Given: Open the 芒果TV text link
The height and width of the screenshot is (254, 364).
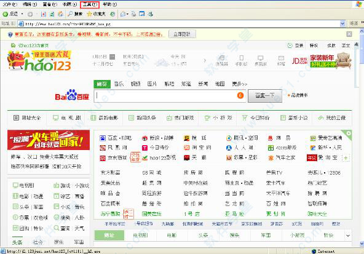Looking at the screenshot, I should pos(274,173).
